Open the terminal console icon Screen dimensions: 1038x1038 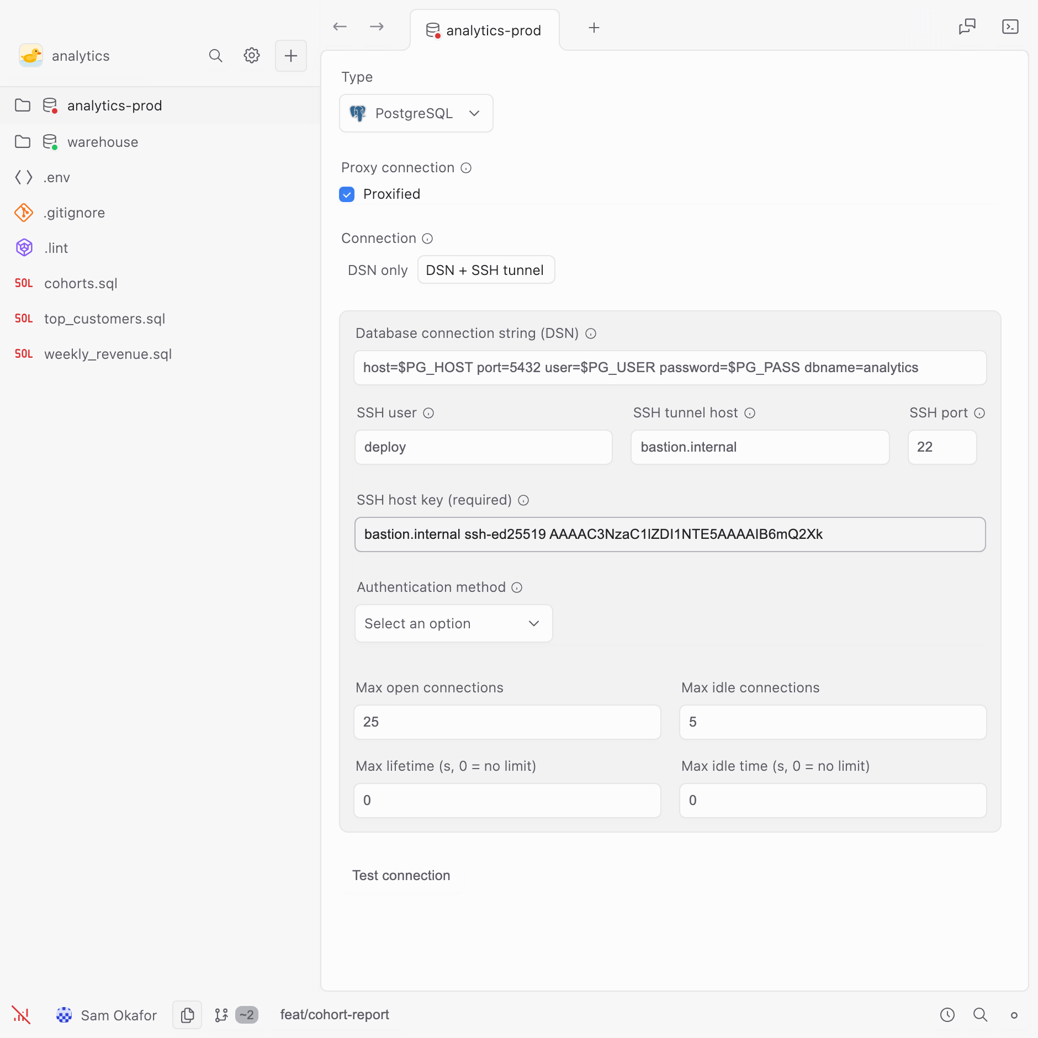click(1010, 27)
